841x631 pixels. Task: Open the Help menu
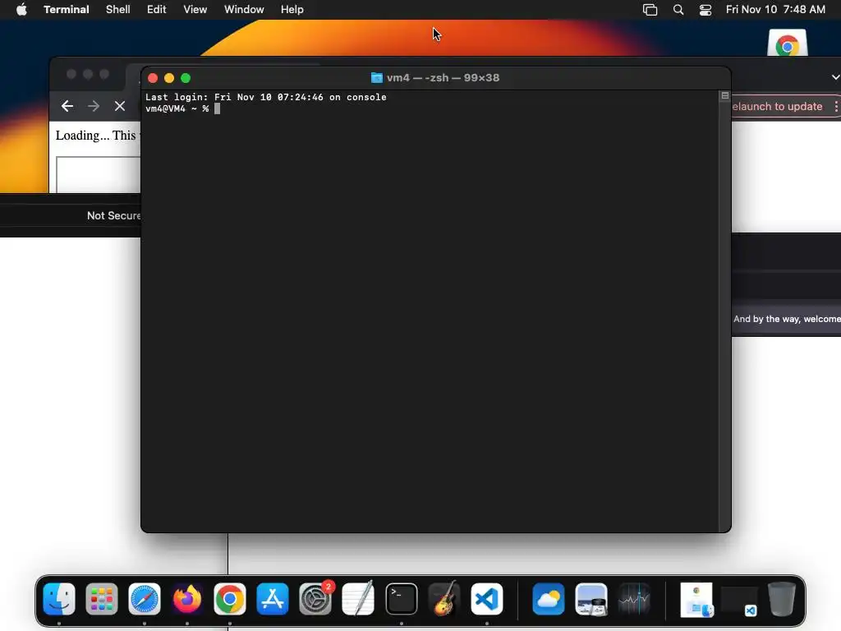[292, 10]
